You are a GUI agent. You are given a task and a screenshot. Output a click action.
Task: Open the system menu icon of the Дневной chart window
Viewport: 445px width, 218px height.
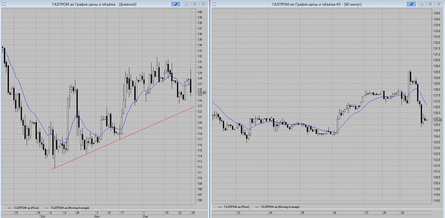pos(4,4)
